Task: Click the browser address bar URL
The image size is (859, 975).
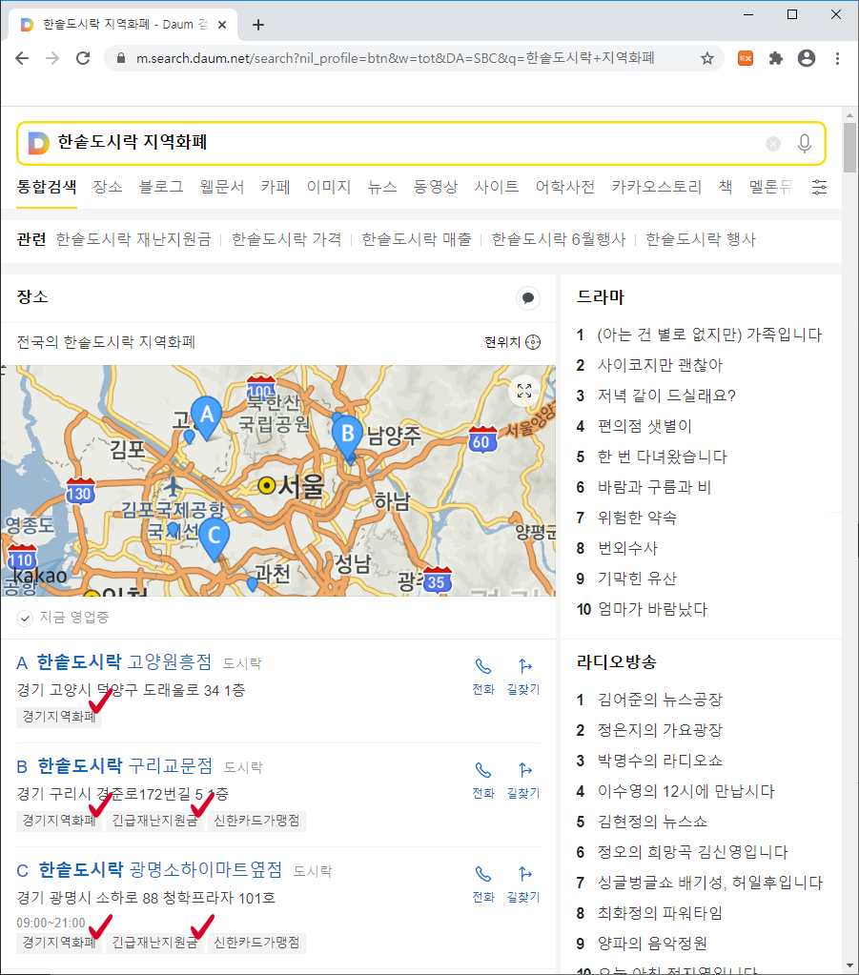Action: coord(395,58)
